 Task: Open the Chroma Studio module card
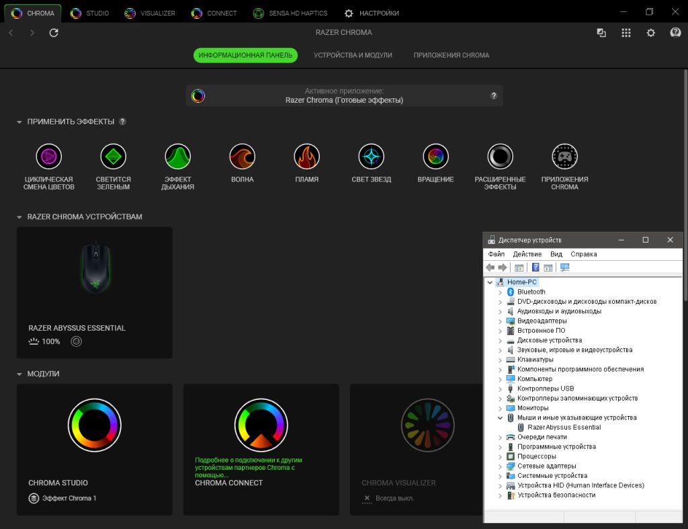click(x=94, y=450)
